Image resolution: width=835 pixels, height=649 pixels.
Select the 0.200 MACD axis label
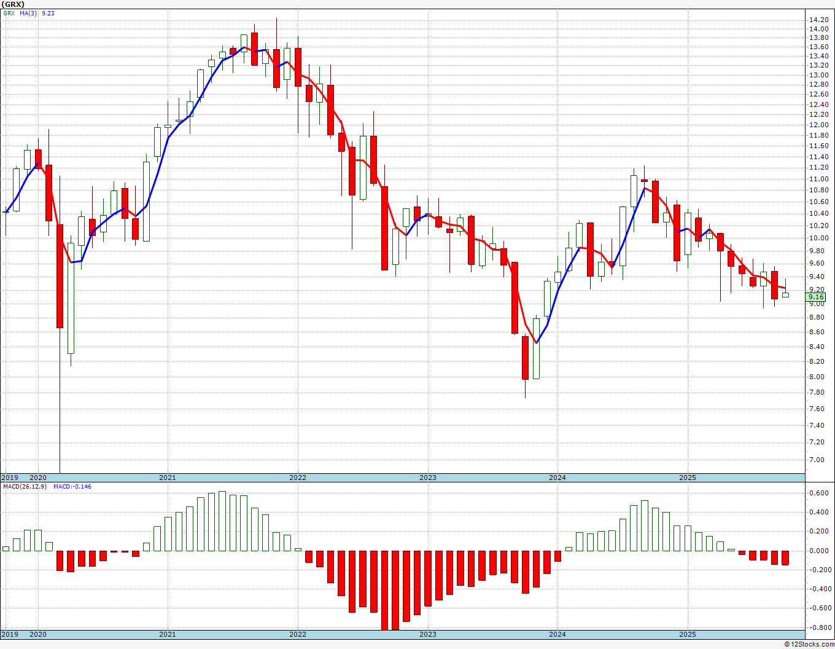click(x=818, y=531)
